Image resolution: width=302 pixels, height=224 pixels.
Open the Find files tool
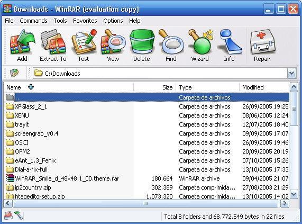(x=171, y=46)
